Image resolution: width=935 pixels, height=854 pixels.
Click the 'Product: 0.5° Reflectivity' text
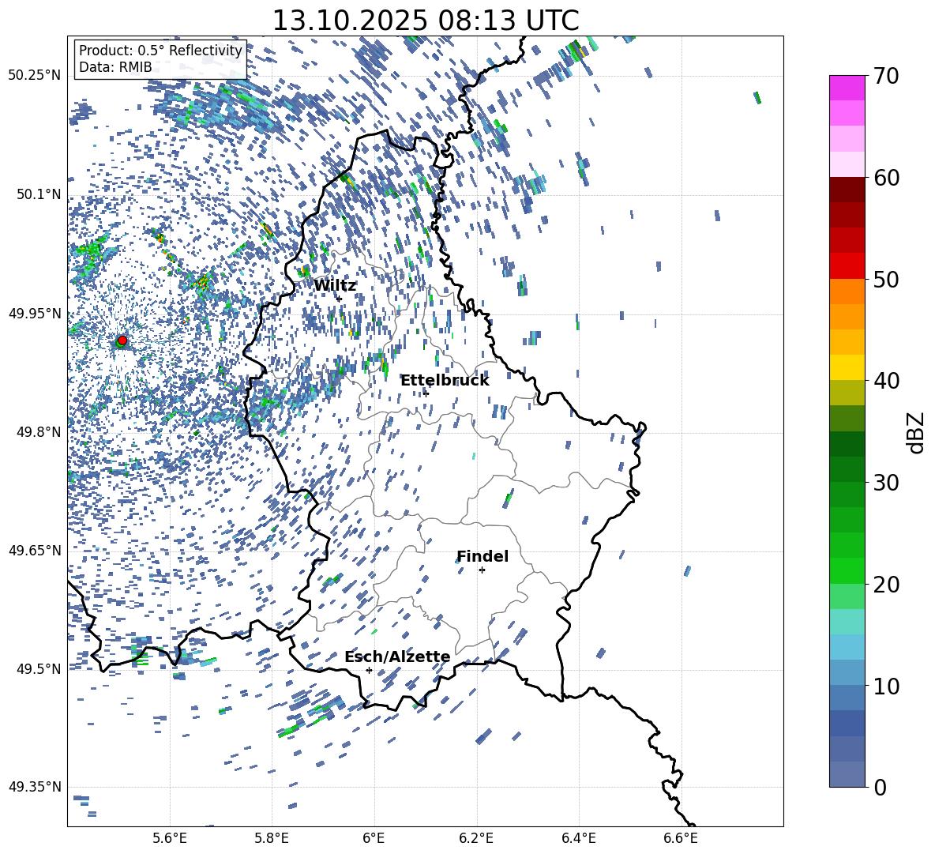pyautogui.click(x=160, y=51)
